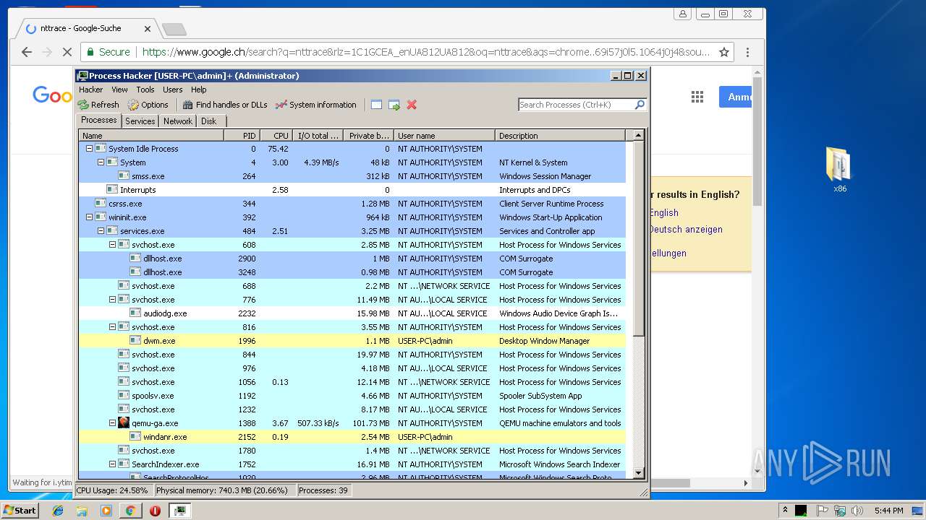Collapse the System process node
The width and height of the screenshot is (926, 520).
(x=101, y=162)
